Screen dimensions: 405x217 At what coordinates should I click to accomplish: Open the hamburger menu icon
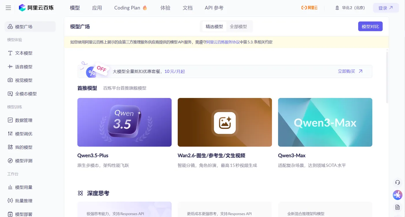click(8, 8)
